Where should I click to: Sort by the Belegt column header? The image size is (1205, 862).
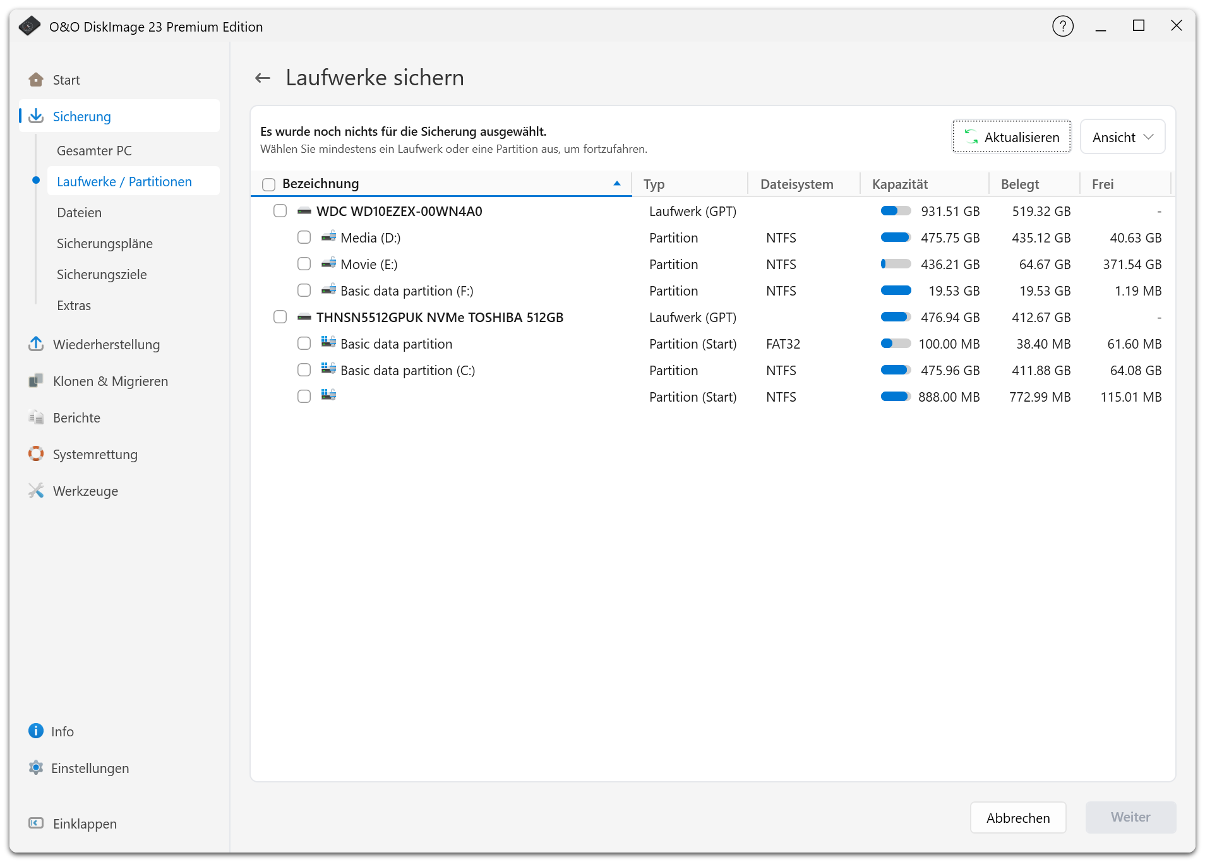1034,184
